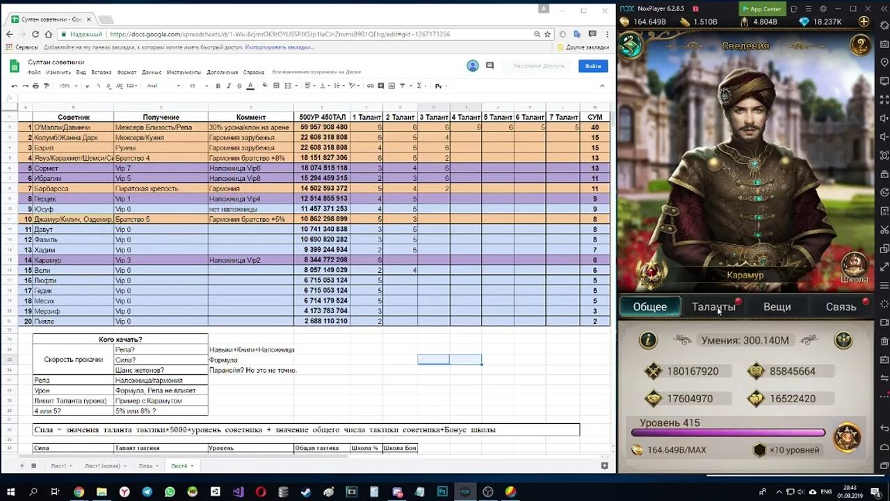The image size is (890, 501).
Task: Open the NoxPlayer scissors screenshot tool
Action: tap(884, 230)
